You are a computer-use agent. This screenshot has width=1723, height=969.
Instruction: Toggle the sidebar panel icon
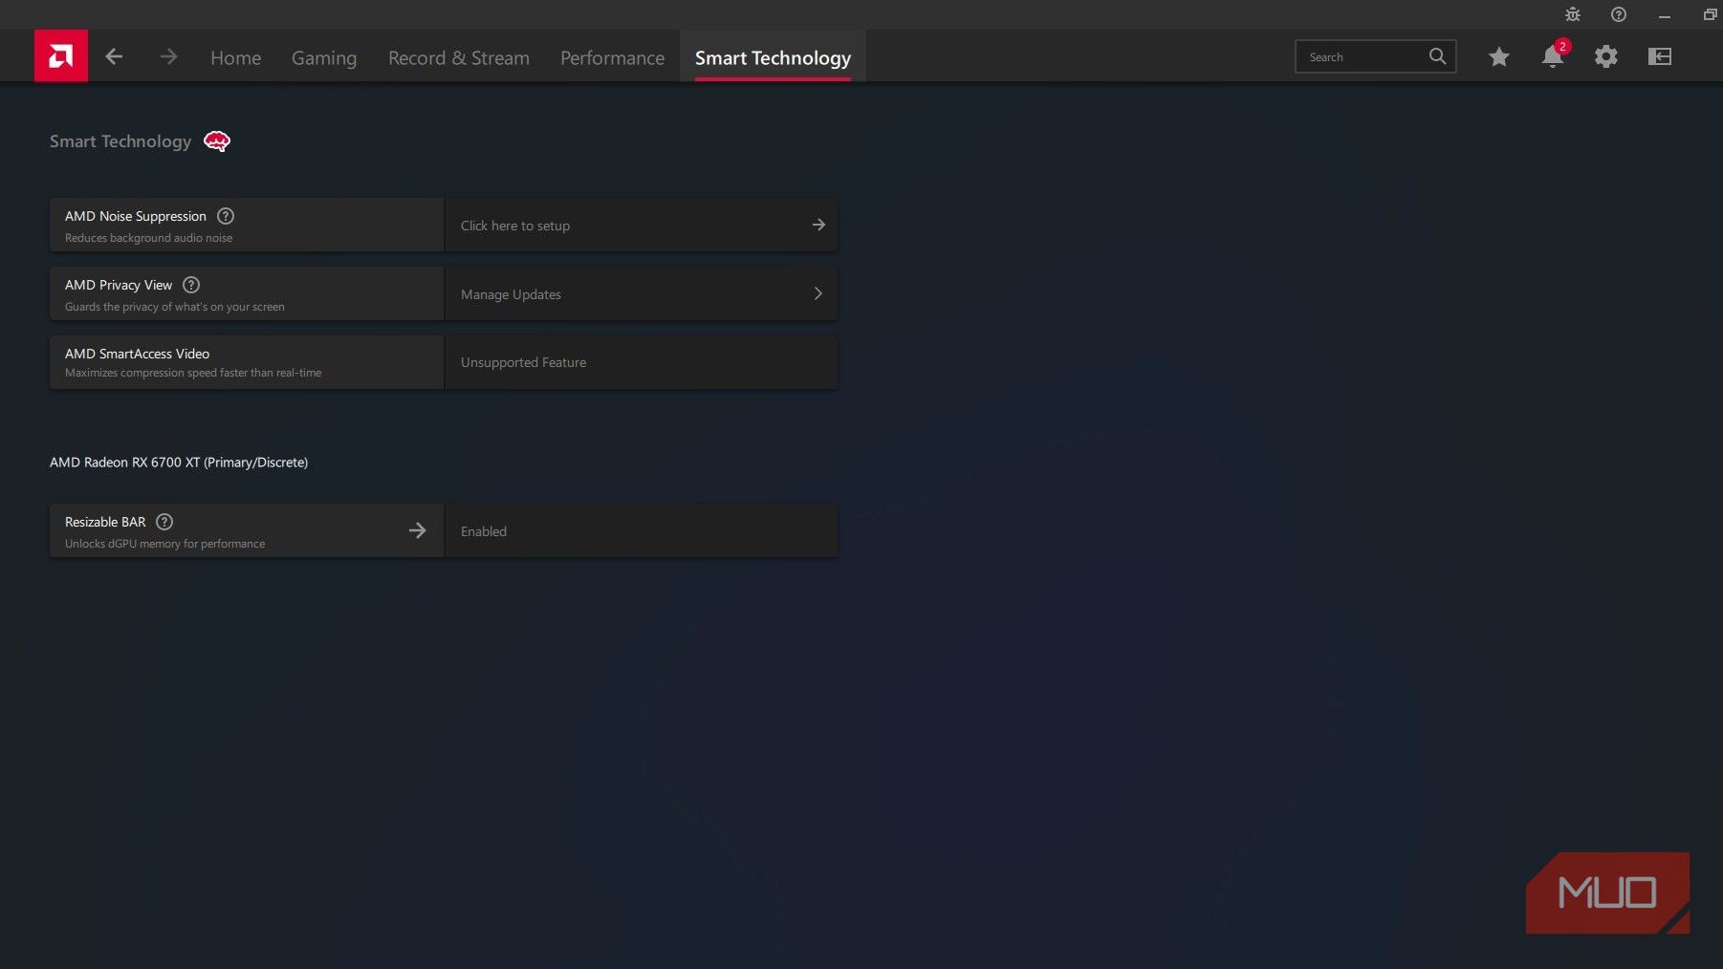coord(1660,56)
